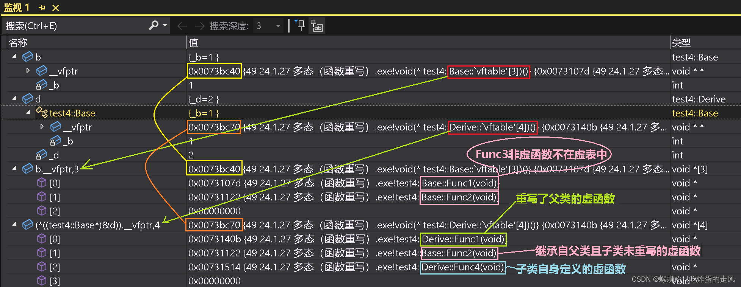Click the cube icon of Base's __vfptr

point(56,127)
